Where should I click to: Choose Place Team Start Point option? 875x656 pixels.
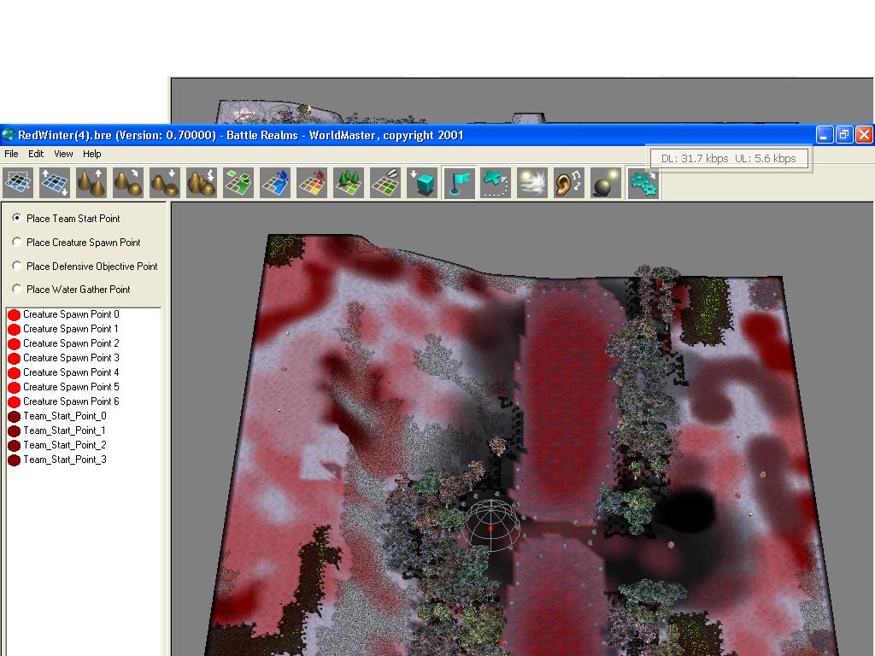pyautogui.click(x=66, y=218)
